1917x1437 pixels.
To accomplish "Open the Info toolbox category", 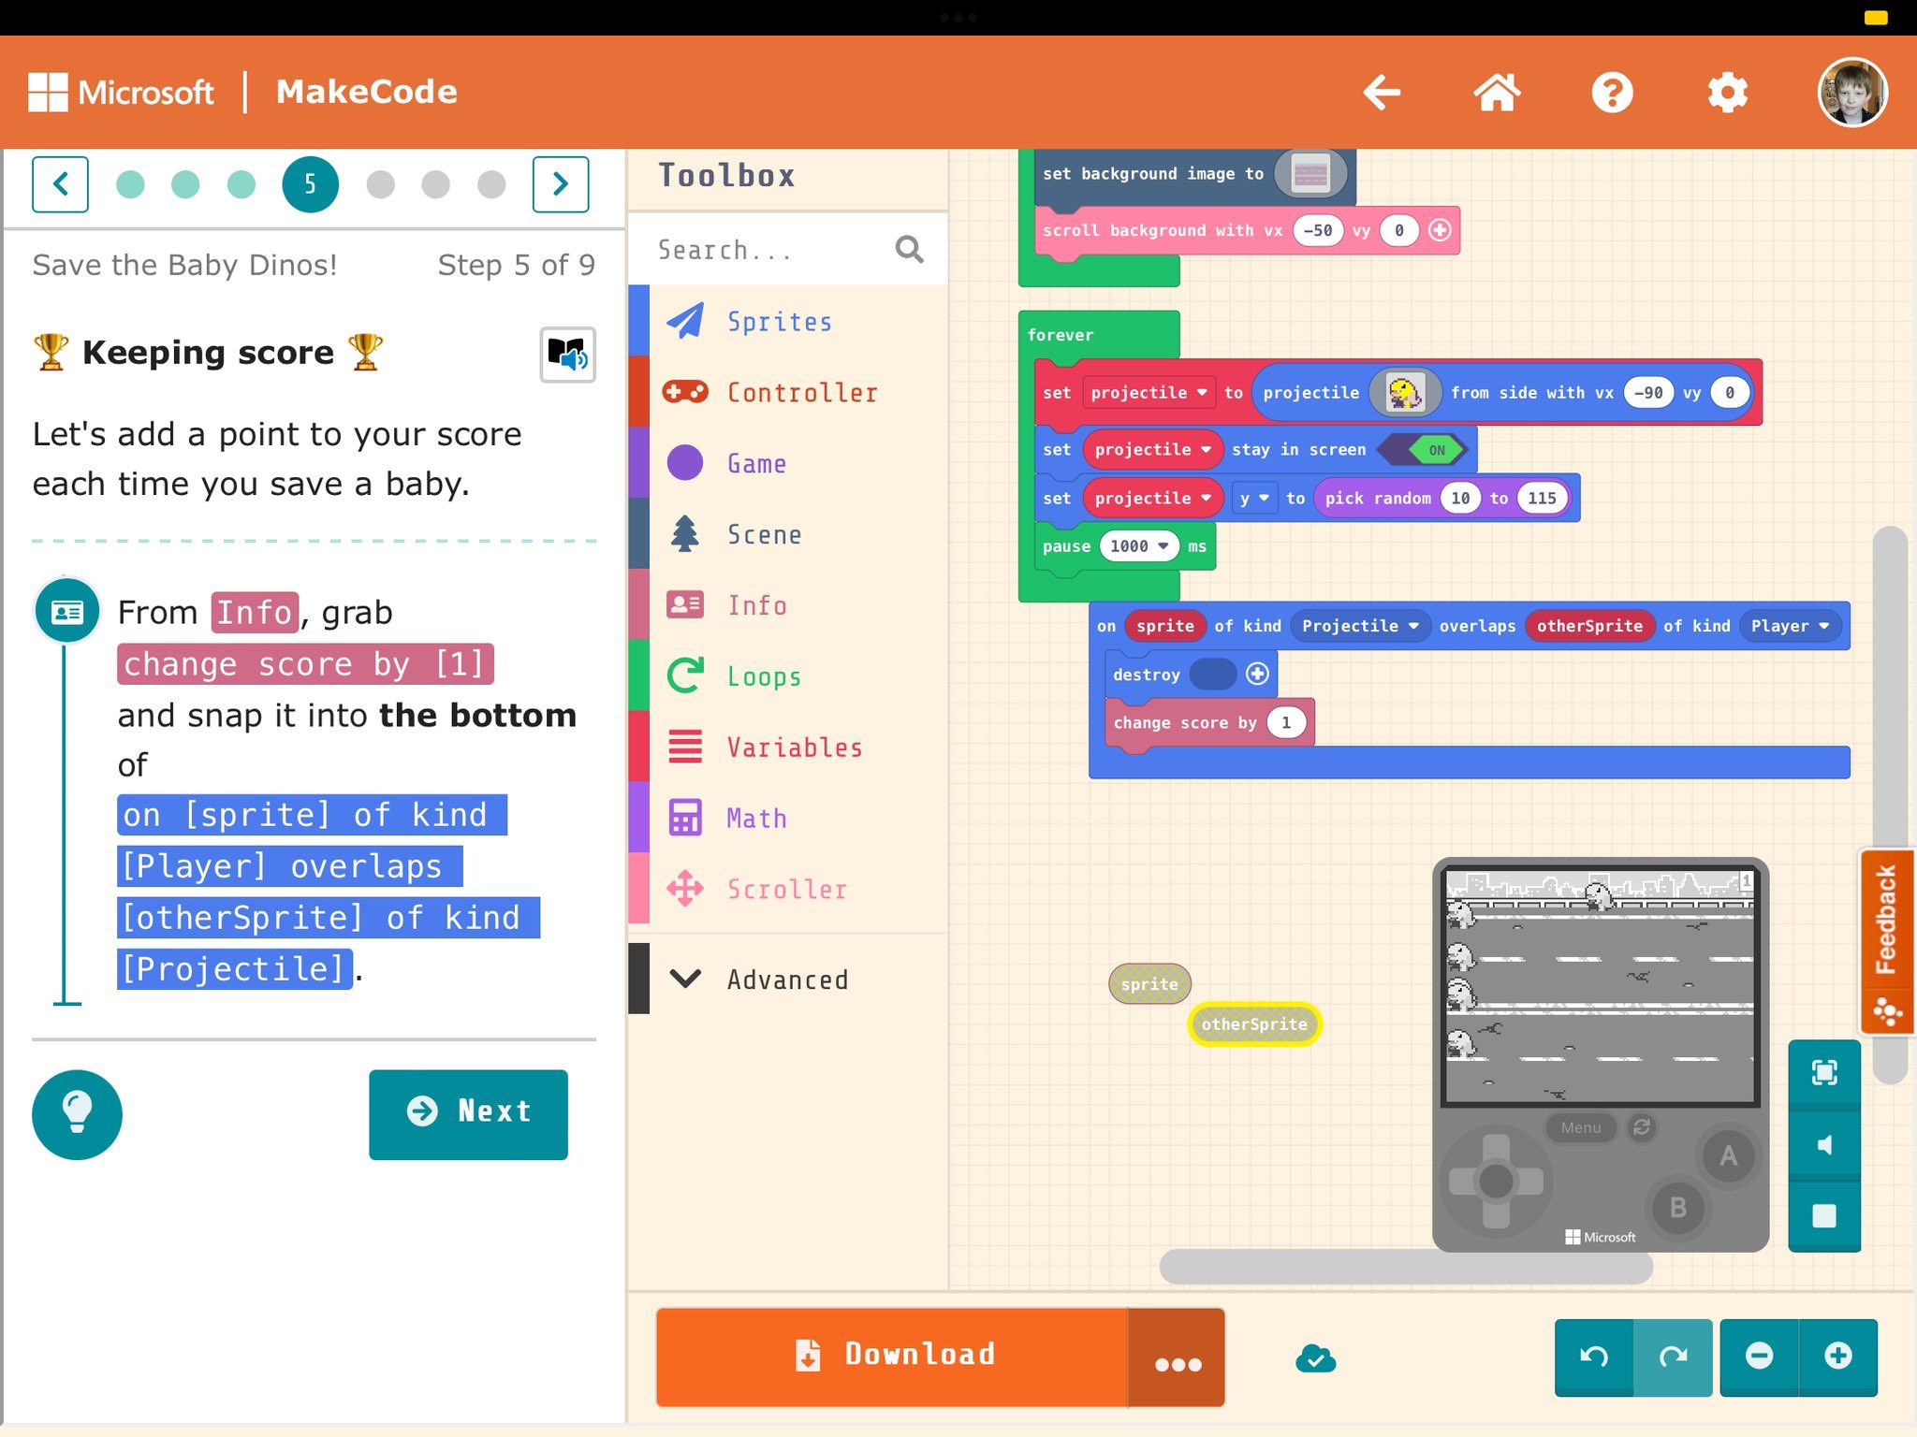I will (756, 605).
